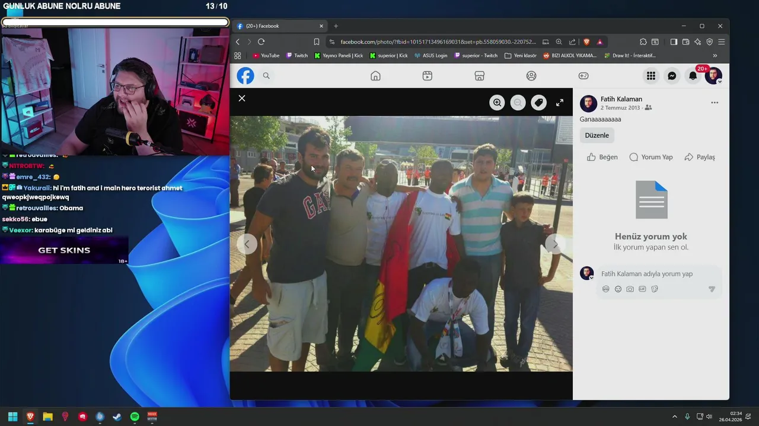Open browser hamburger main menu

721,42
